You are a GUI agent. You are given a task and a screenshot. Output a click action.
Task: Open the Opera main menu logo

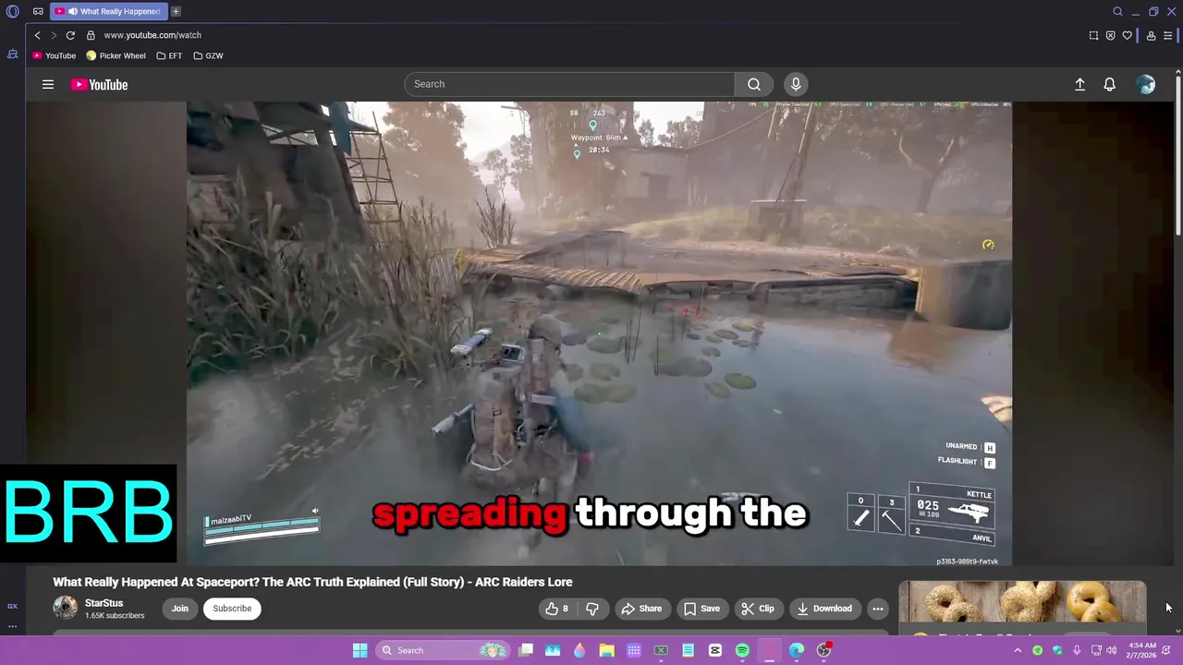click(12, 11)
